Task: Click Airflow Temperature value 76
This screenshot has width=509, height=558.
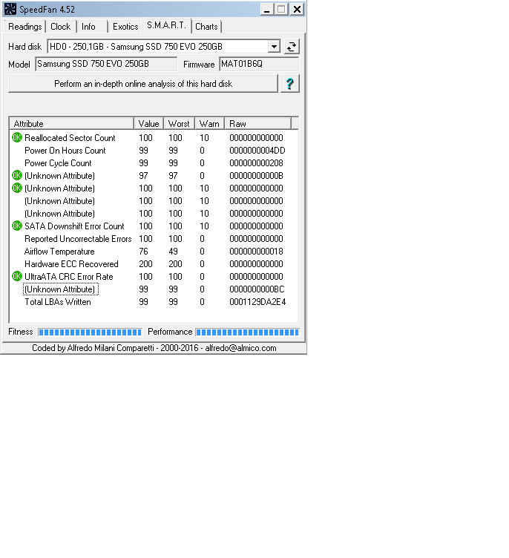Action: pyautogui.click(x=143, y=252)
